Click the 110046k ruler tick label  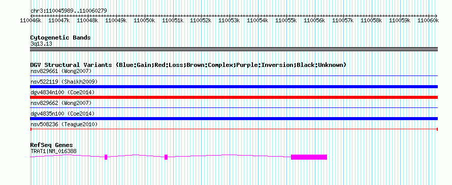tap(30, 20)
